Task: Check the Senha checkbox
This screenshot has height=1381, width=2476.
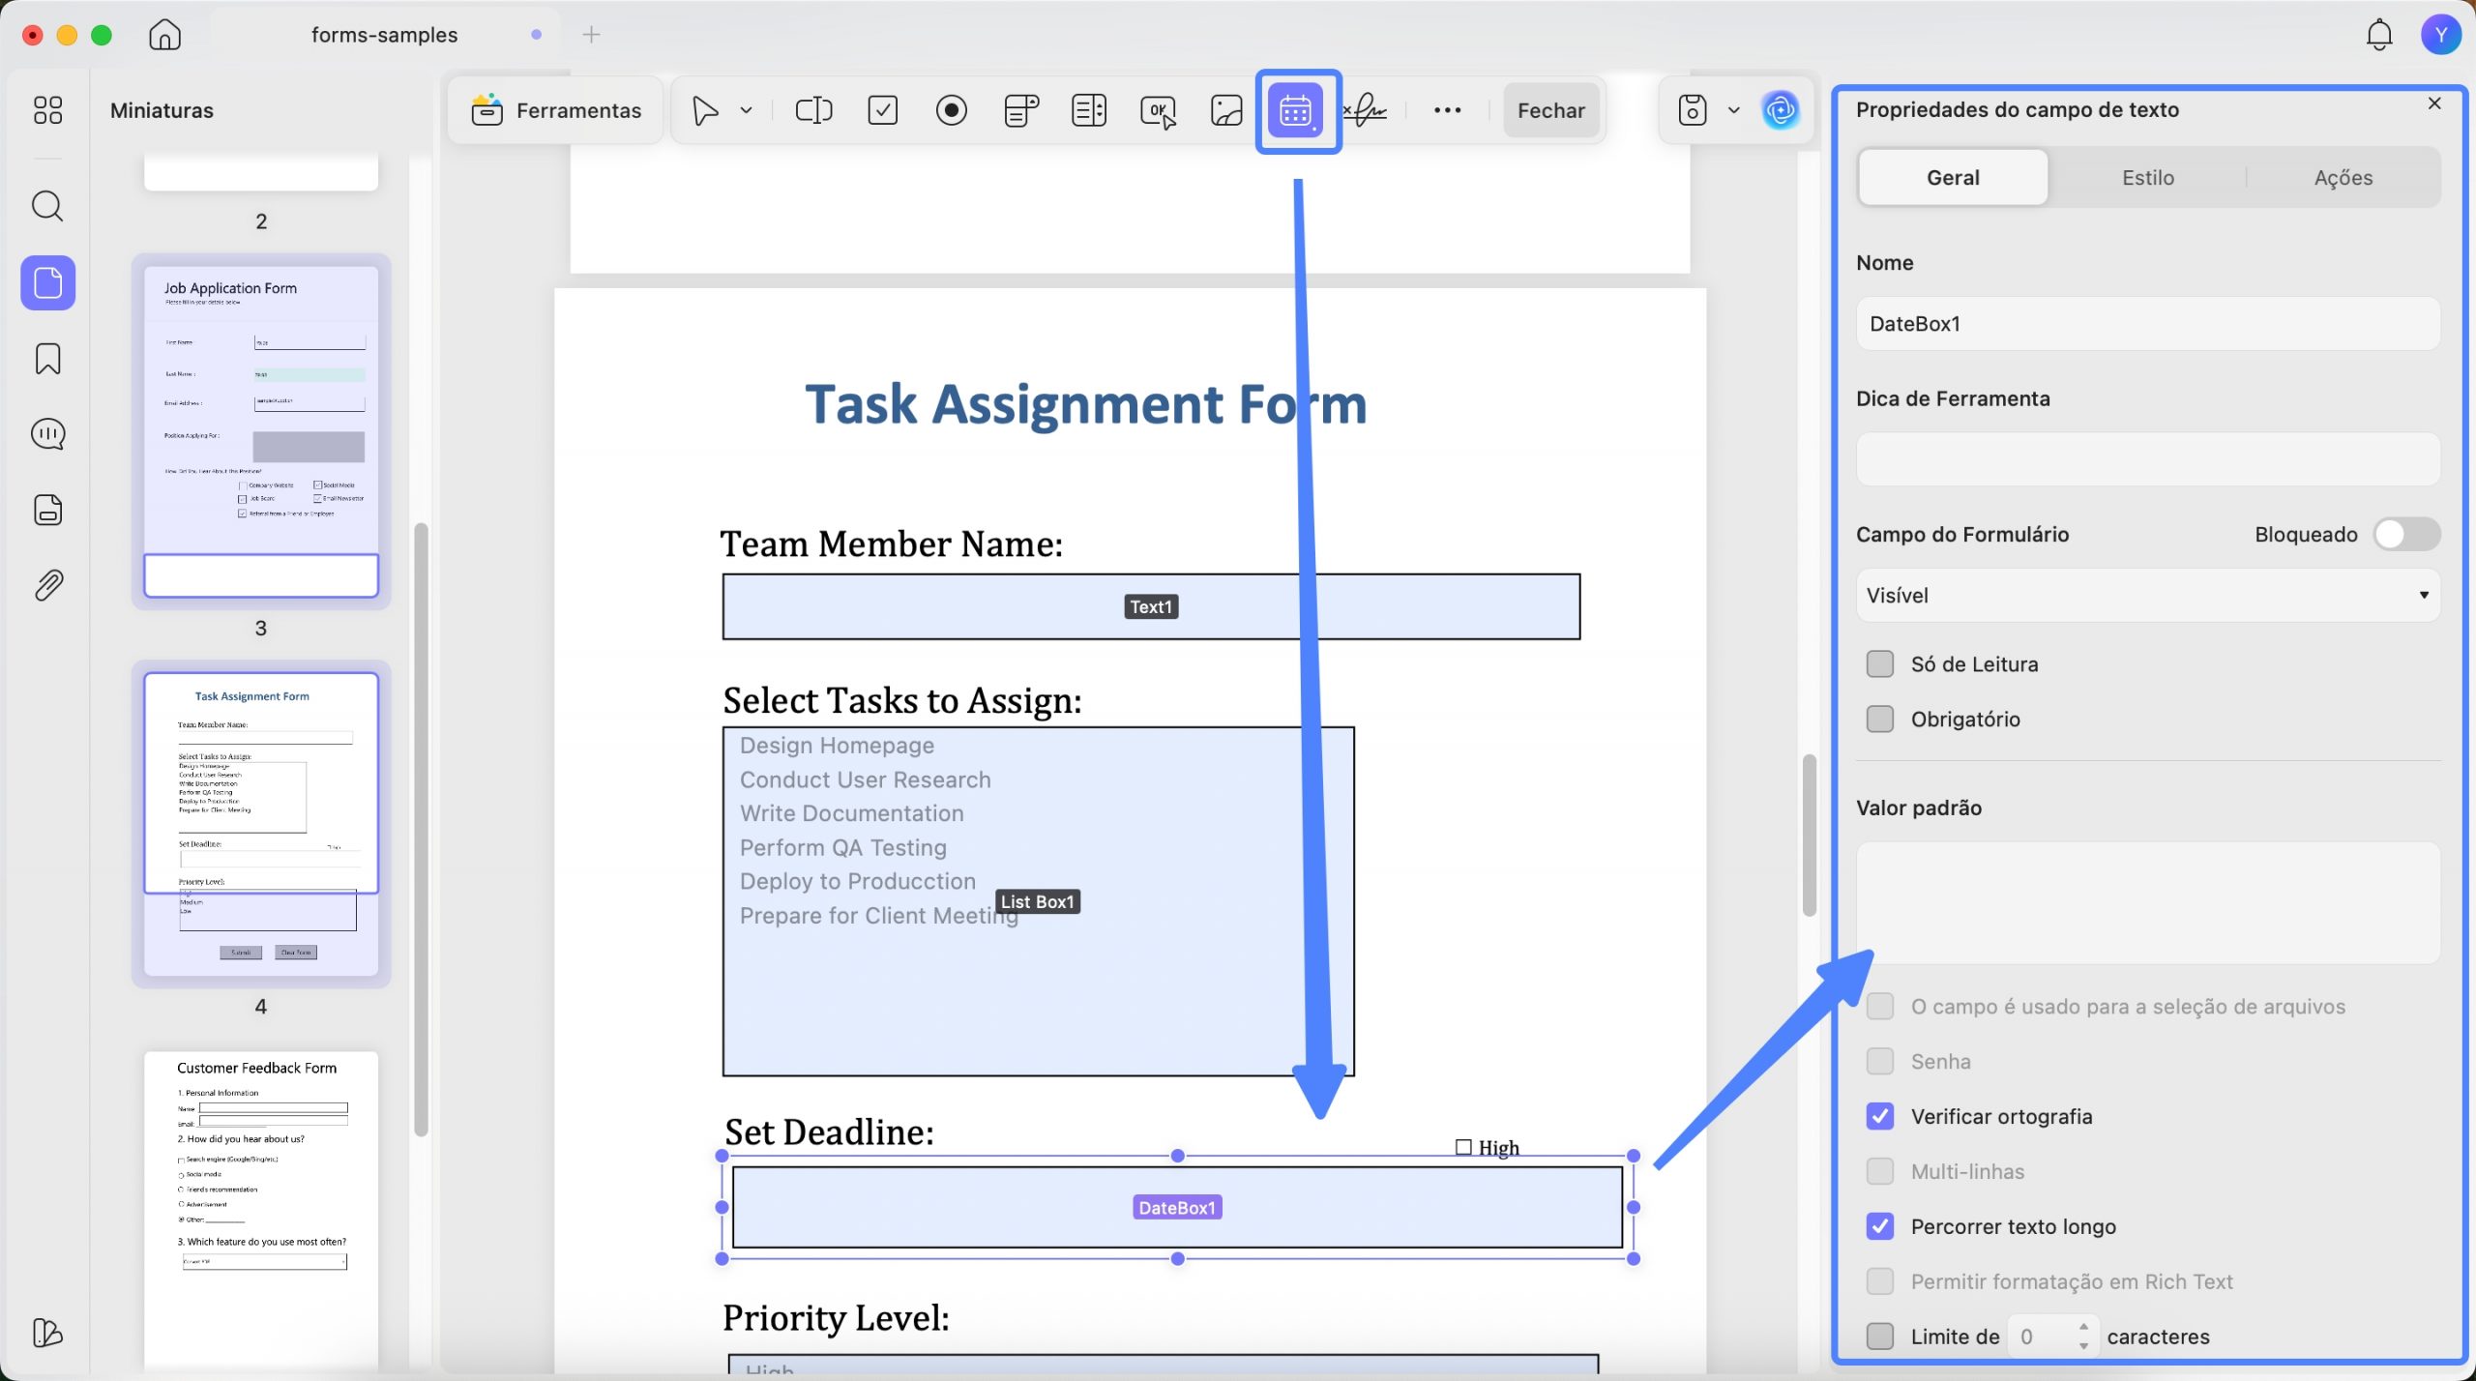Action: coord(1879,1062)
